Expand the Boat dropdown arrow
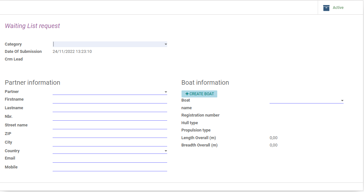Viewport: 364px width, 192px height. pos(342,101)
